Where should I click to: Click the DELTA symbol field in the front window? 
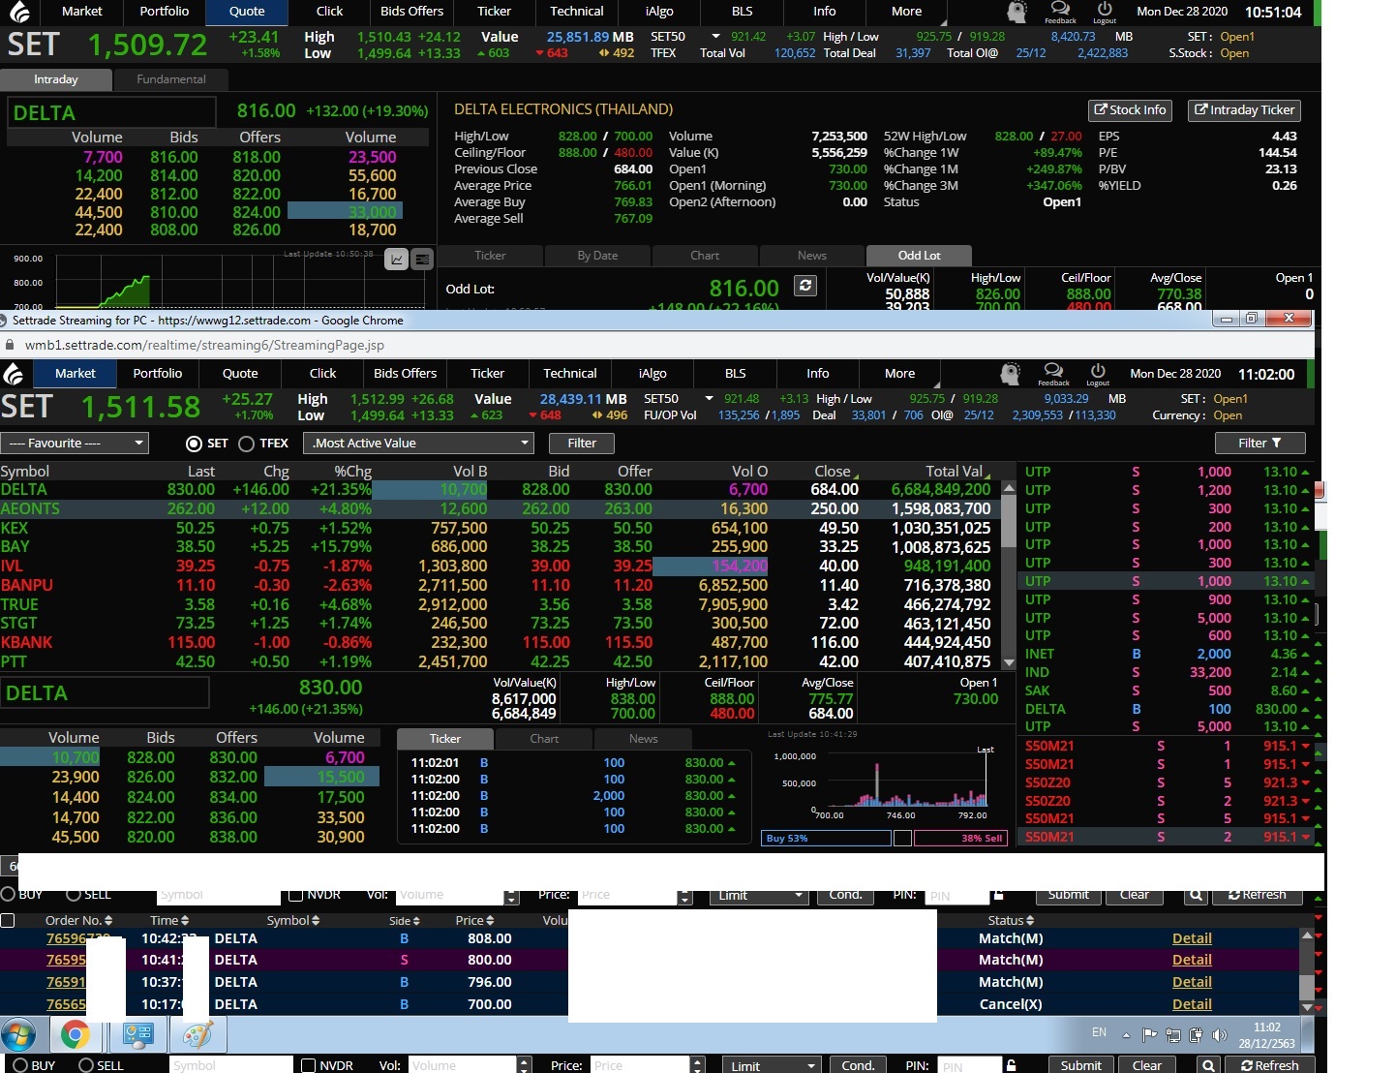[105, 693]
